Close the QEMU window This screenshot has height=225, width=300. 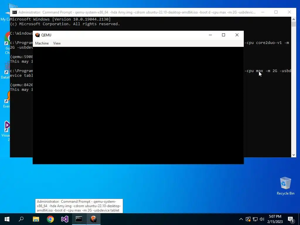237,35
